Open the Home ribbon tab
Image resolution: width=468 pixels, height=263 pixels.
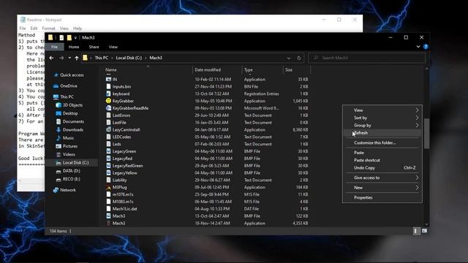coord(74,47)
